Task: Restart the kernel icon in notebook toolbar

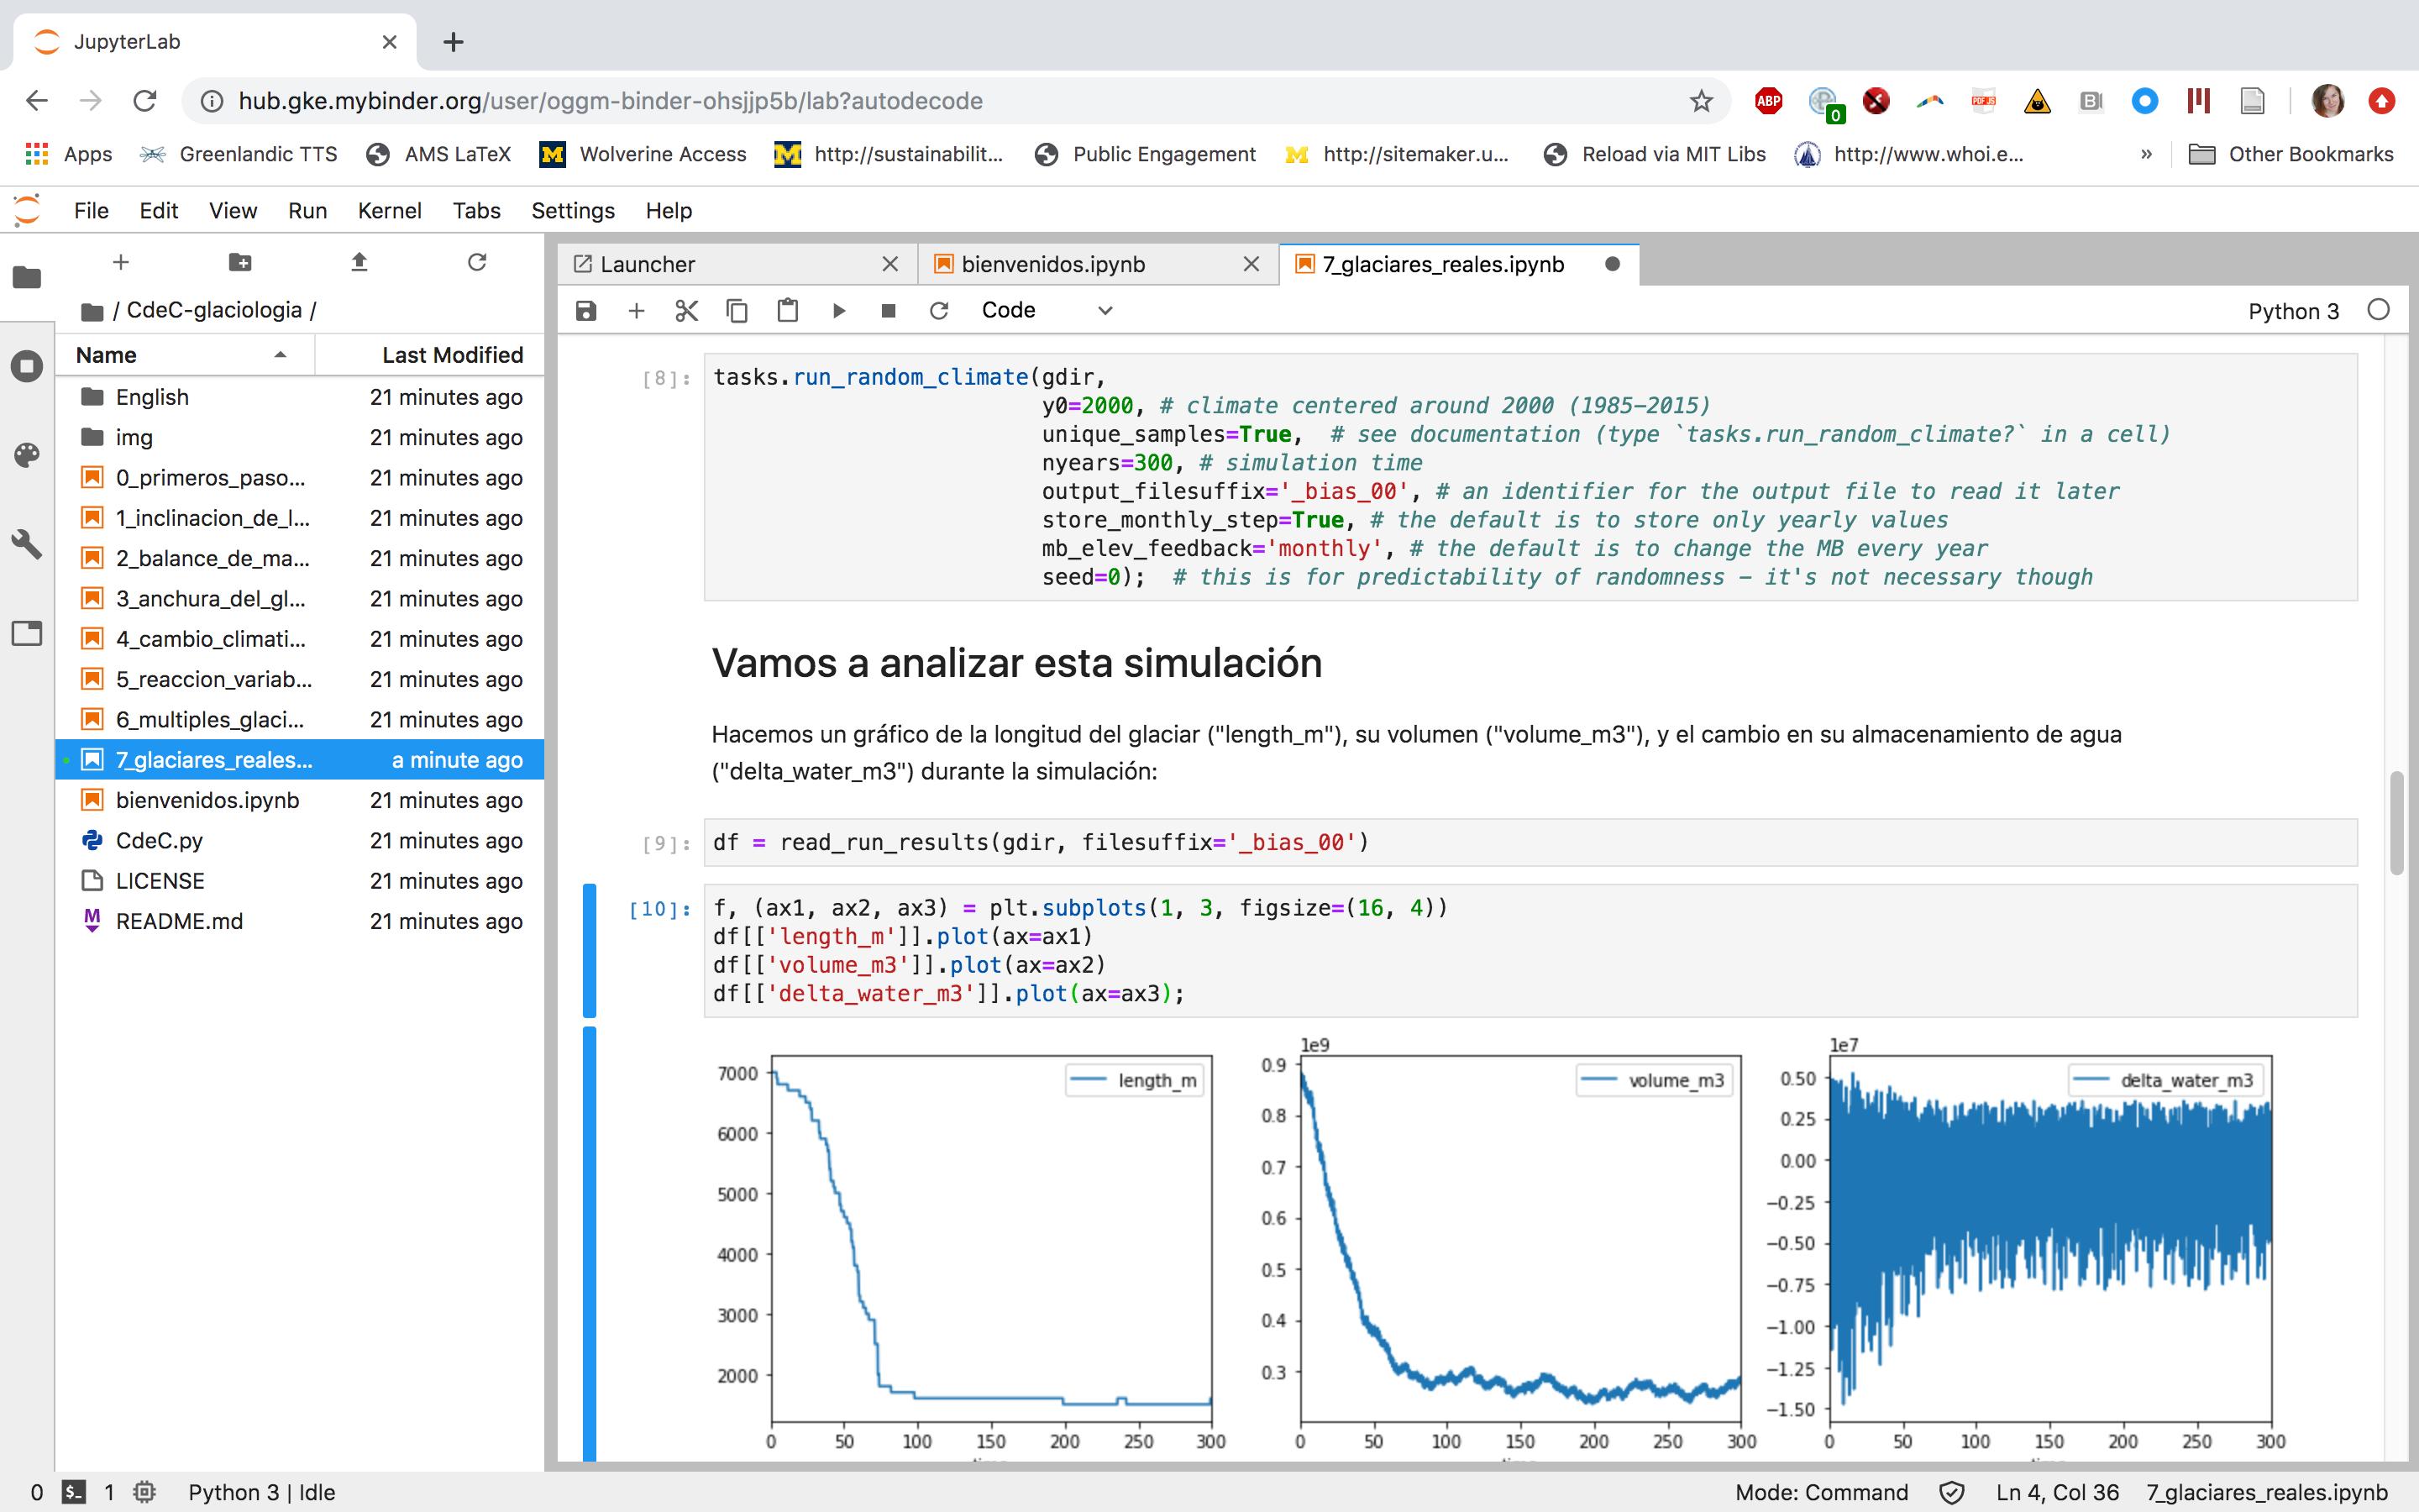Action: (938, 311)
